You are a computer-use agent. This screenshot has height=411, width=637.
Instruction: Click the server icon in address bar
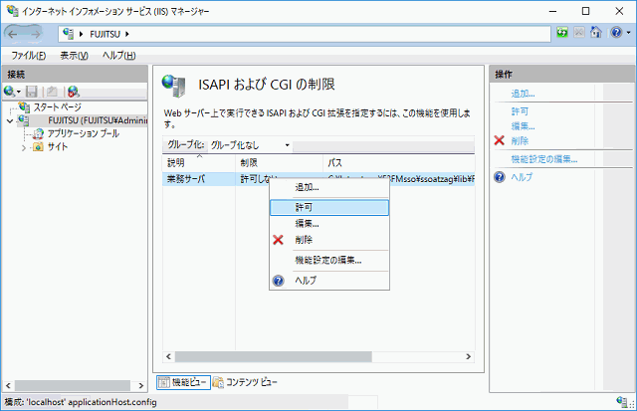(x=69, y=34)
